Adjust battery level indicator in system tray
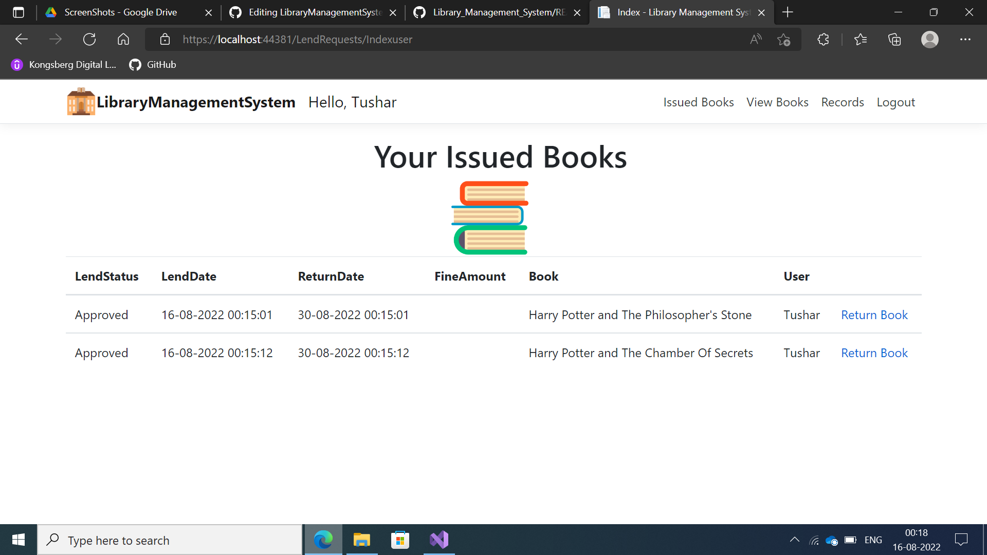 click(850, 540)
